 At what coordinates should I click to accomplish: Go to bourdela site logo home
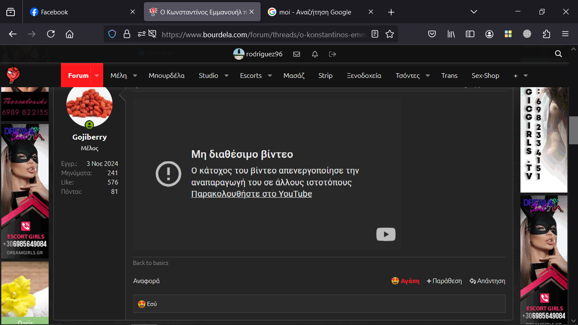[14, 75]
